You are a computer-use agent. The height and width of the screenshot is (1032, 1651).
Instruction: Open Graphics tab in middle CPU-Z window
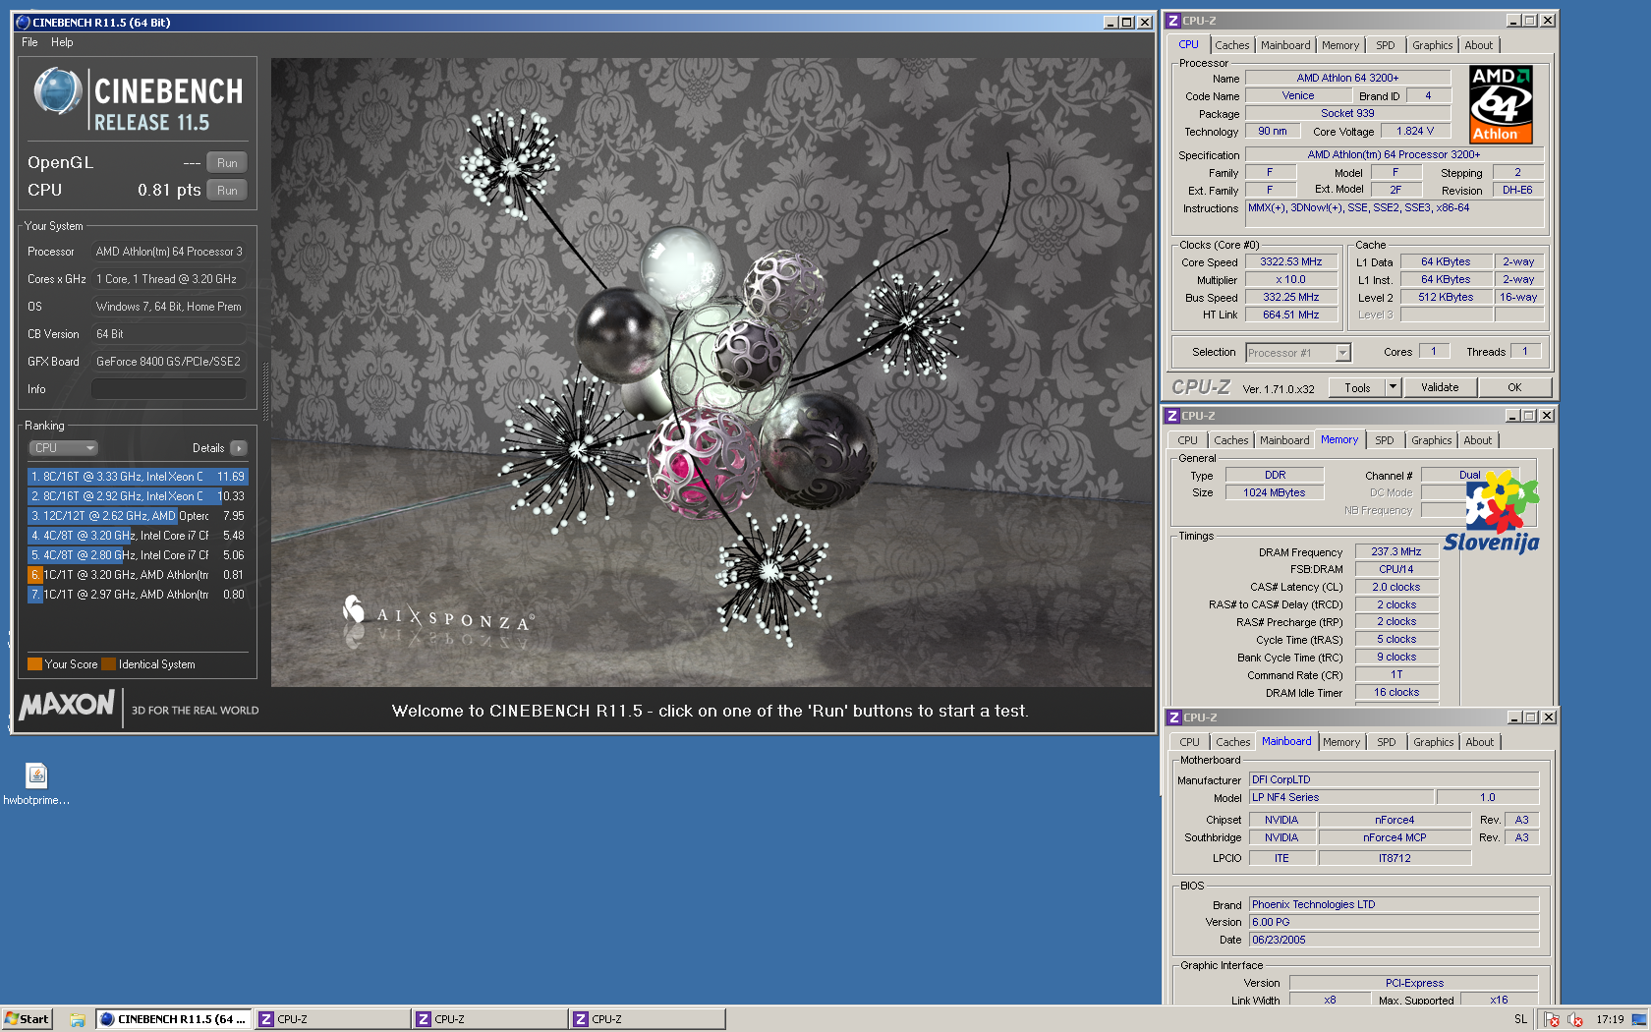(1431, 440)
